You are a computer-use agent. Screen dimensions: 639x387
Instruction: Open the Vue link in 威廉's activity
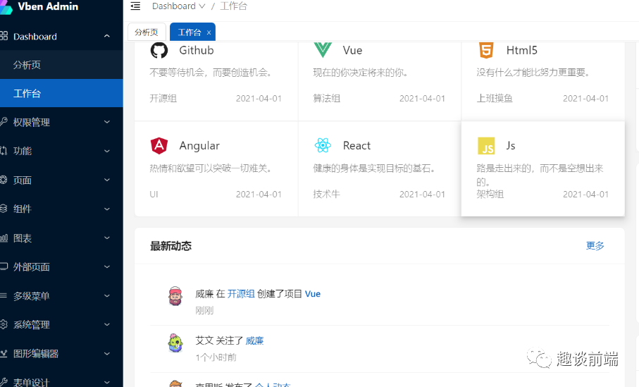pos(313,294)
